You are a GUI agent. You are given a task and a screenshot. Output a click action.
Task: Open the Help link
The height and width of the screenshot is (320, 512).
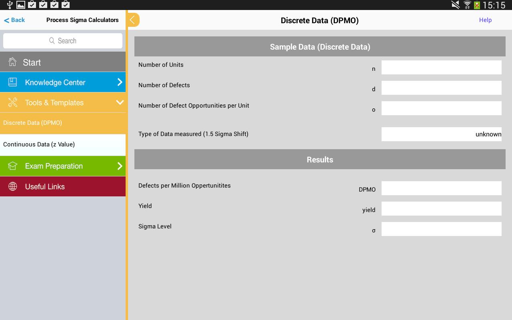pos(485,20)
